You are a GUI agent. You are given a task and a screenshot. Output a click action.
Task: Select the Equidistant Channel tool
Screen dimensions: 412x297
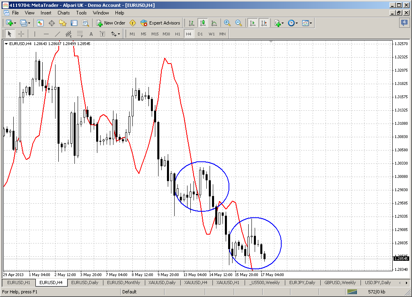68,34
